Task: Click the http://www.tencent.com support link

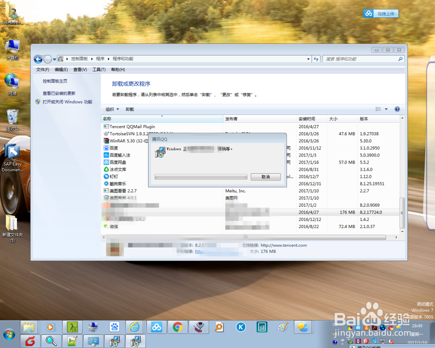Action: pyautogui.click(x=284, y=245)
